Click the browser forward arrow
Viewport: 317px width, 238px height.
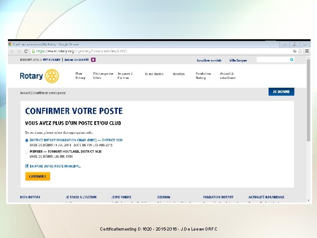[x=19, y=51]
